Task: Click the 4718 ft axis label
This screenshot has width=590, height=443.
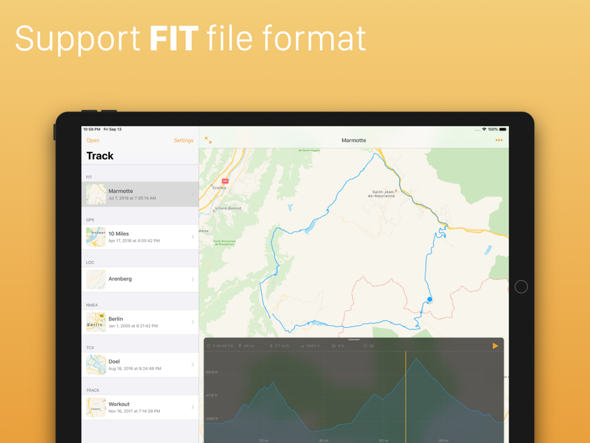Action: click(212, 396)
